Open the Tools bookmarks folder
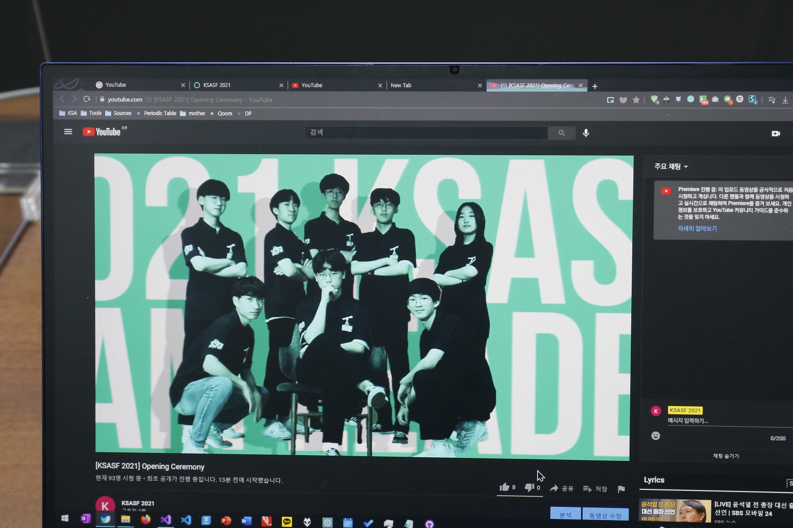Viewport: 793px width, 528px height. pos(91,113)
